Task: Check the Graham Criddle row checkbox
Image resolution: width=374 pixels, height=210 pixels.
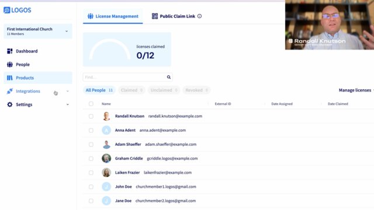Action: 91,159
